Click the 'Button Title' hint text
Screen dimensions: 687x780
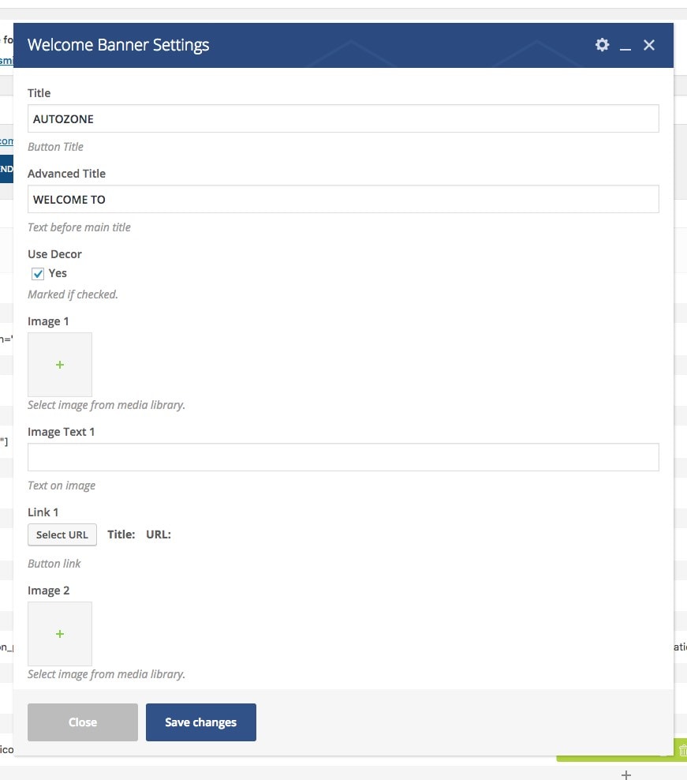[55, 147]
